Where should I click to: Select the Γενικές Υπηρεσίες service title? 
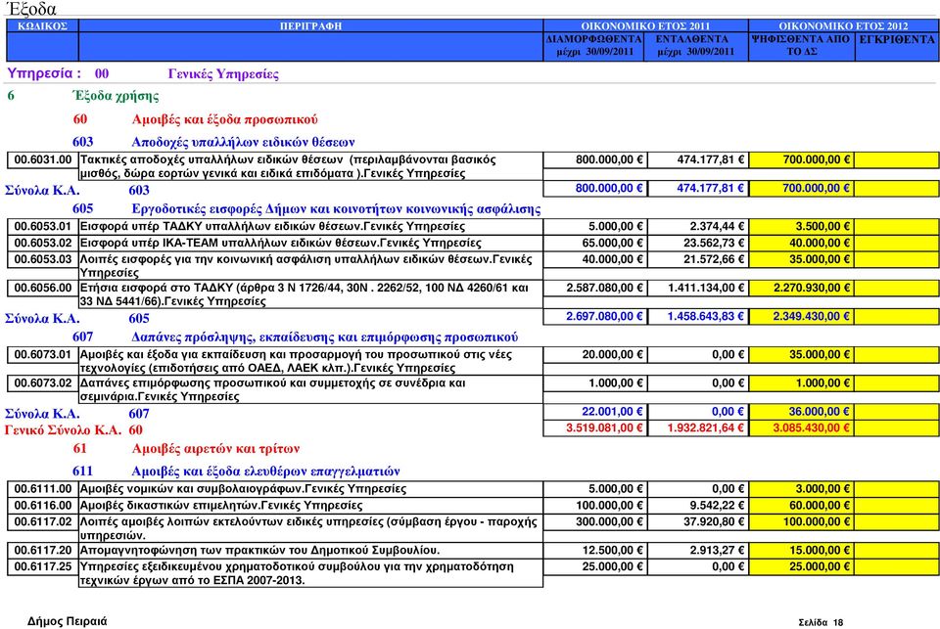(223, 74)
